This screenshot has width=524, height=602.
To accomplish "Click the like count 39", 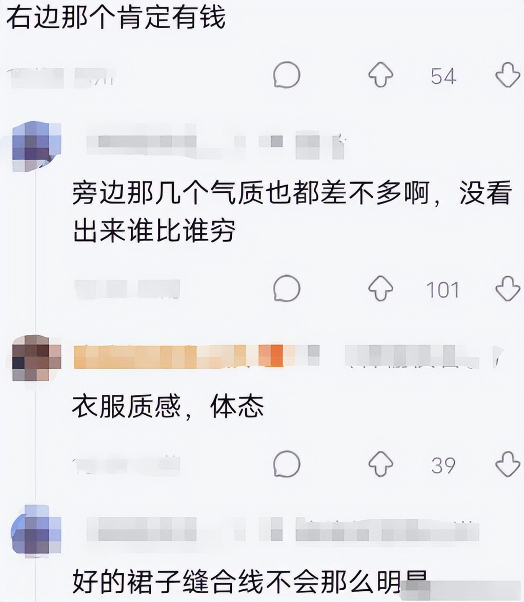I will point(444,465).
